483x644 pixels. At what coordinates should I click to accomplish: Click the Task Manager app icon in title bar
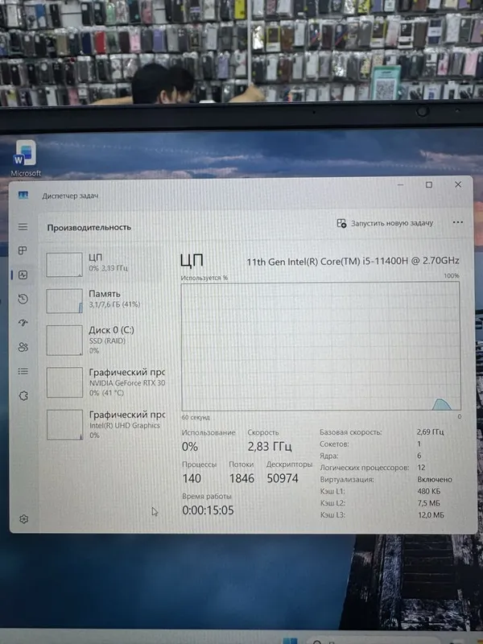(x=23, y=195)
